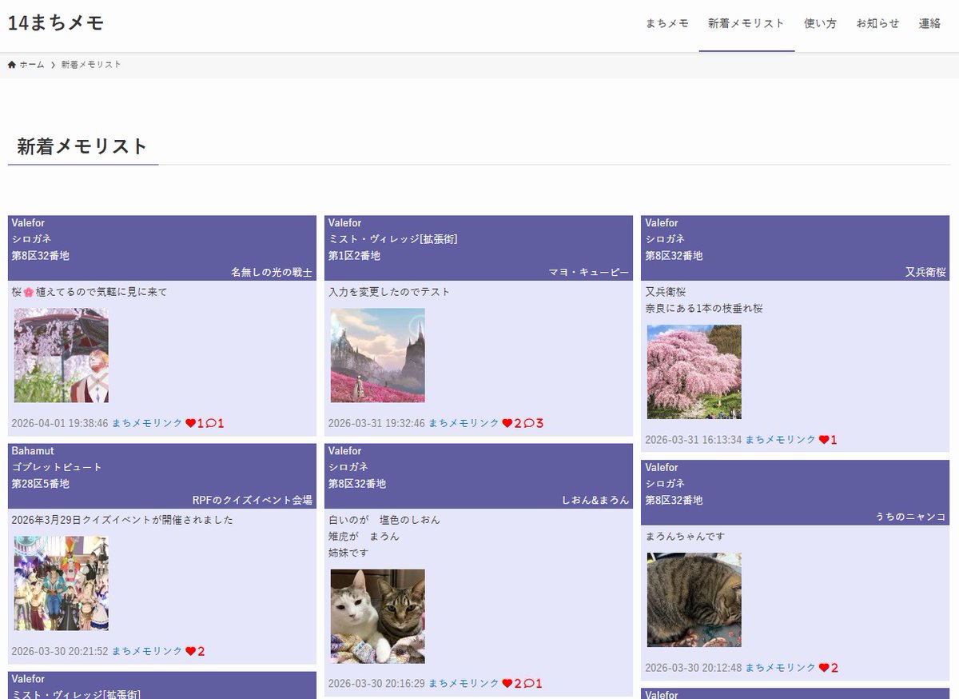The width and height of the screenshot is (959, 699).
Task: Open comments on the sakura invitation memo
Action: click(212, 422)
